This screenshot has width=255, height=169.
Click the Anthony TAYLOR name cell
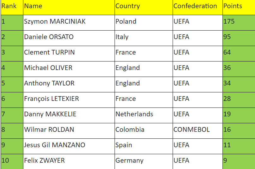coord(69,84)
